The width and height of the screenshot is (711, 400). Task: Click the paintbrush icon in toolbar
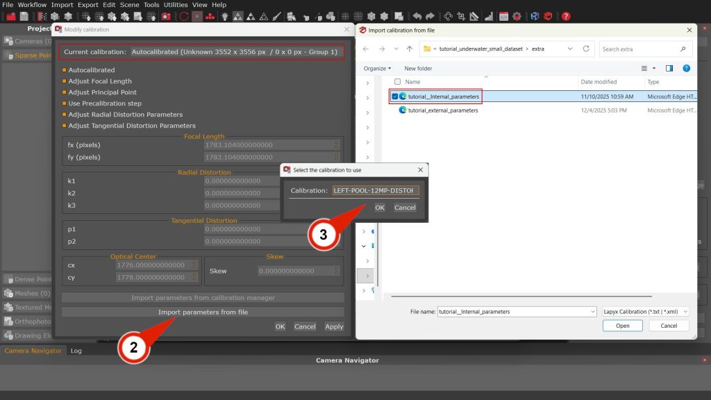coord(277,16)
